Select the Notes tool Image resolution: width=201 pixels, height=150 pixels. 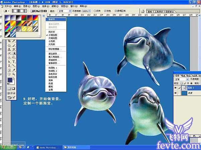[x=9, y=70]
